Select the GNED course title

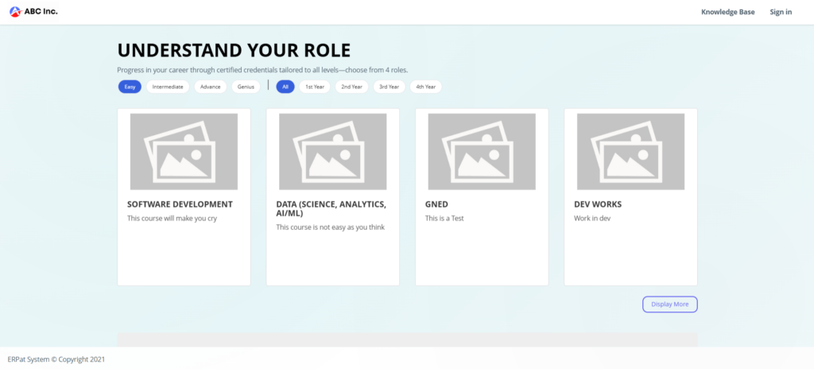click(x=436, y=204)
